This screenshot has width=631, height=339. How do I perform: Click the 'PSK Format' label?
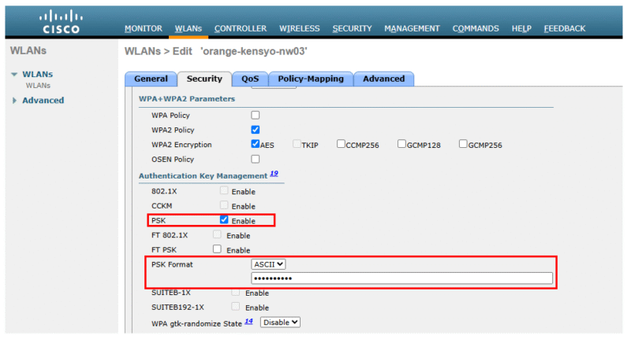pyautogui.click(x=172, y=264)
